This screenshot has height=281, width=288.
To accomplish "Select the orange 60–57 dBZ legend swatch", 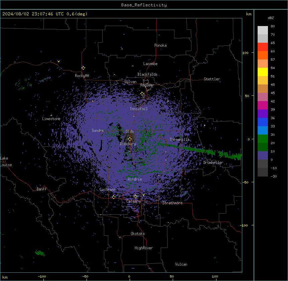I will [263, 55].
